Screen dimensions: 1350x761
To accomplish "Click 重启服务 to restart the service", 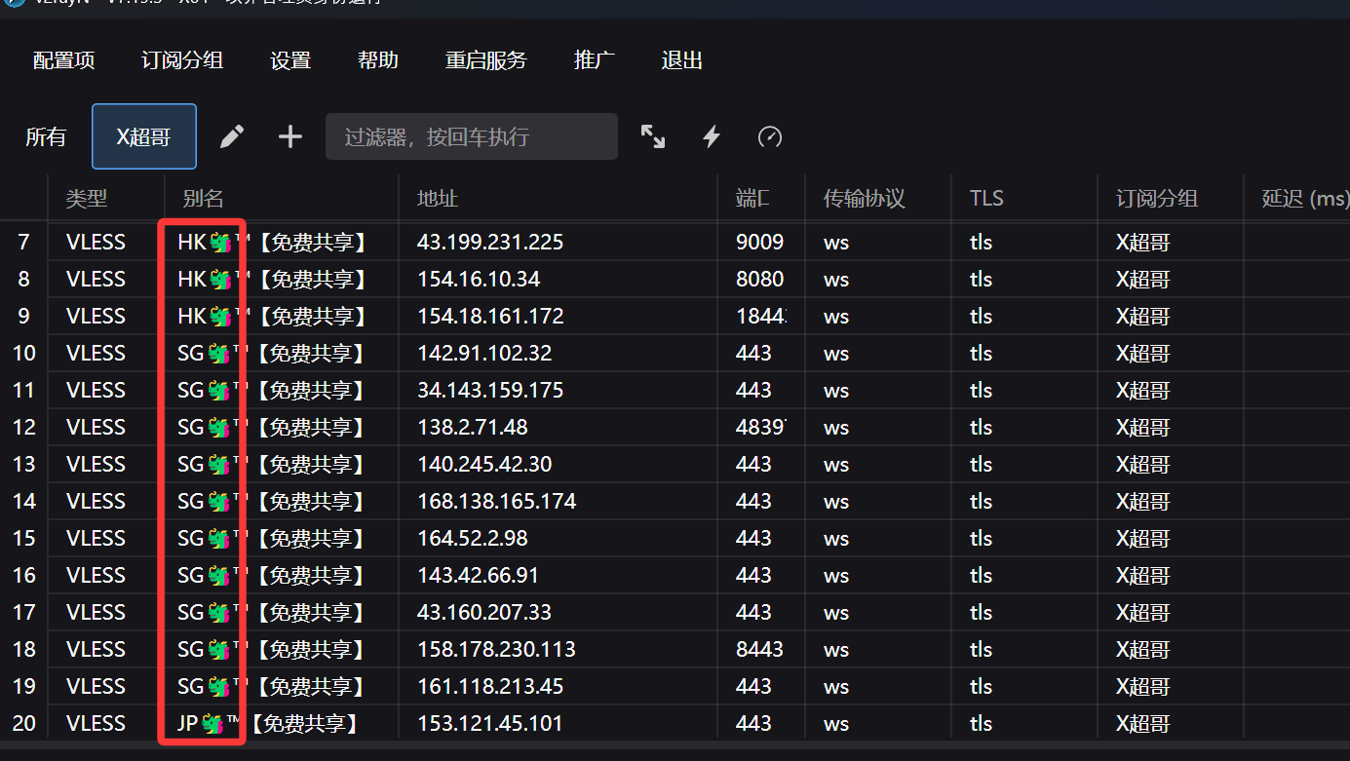I will point(486,60).
